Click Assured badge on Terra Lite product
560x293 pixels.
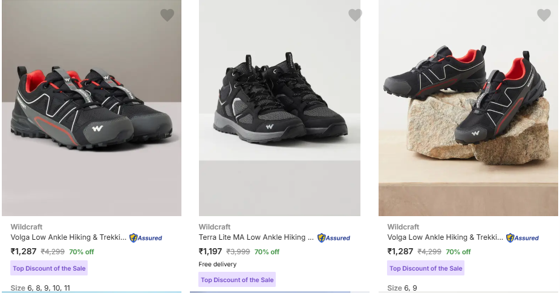334,238
